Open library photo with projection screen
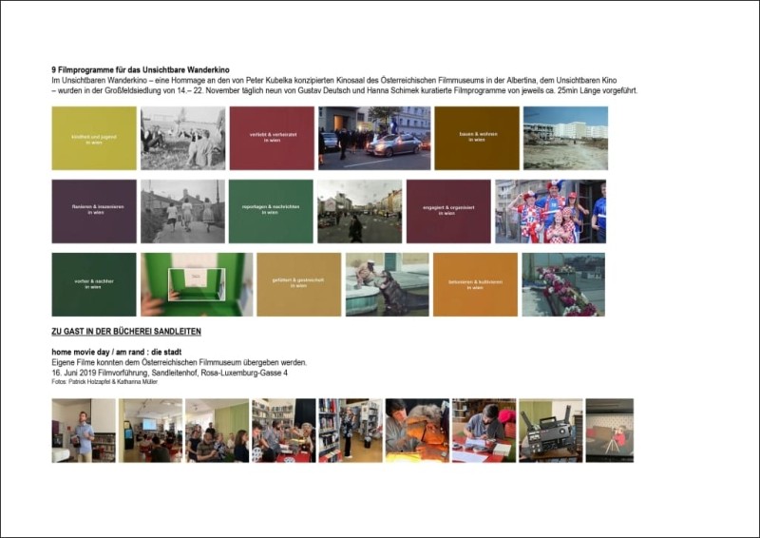Viewport: 760px width, 538px height. [151, 431]
